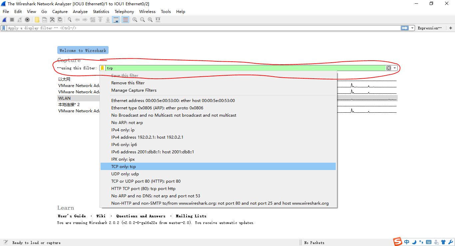Click the yellow capture filter bookmark icon

(x=102, y=68)
